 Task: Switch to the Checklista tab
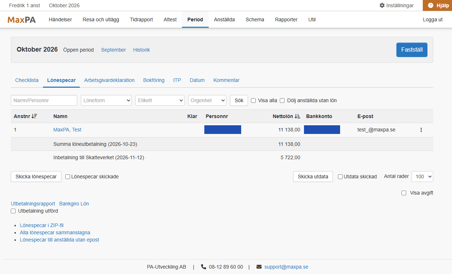point(27,80)
